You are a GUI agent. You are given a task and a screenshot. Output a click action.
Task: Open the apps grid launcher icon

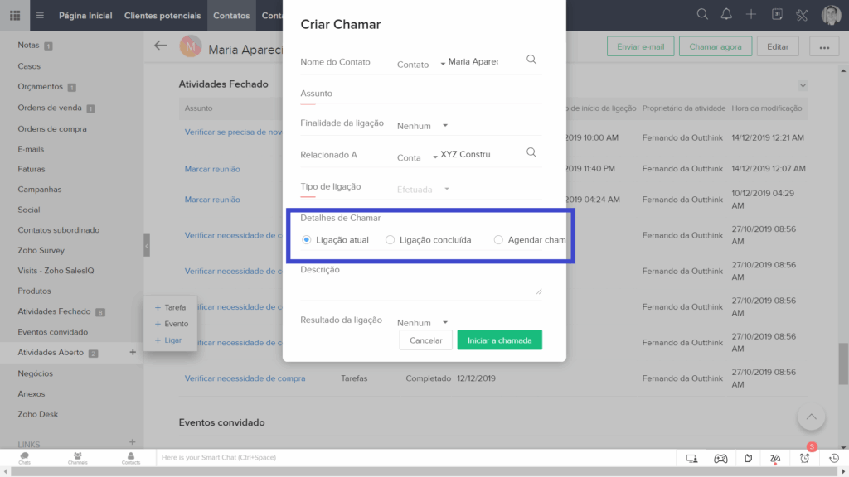click(15, 15)
